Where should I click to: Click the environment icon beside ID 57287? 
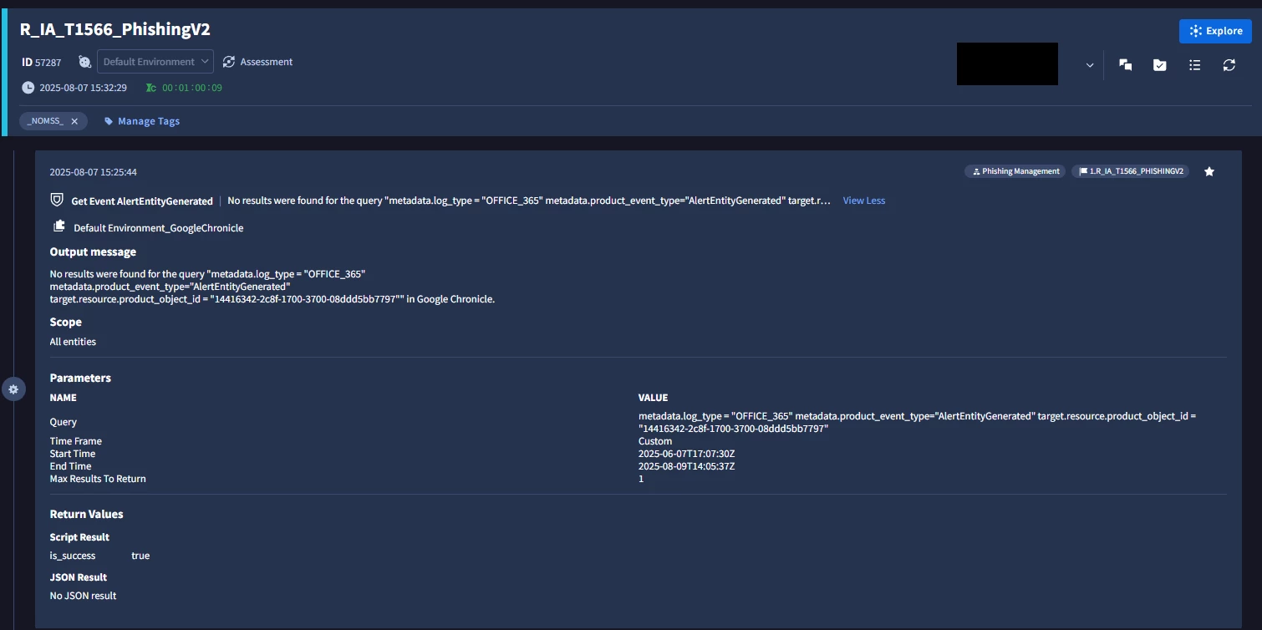[84, 62]
